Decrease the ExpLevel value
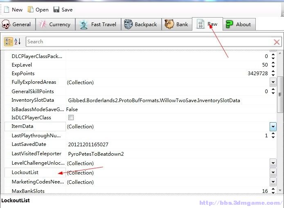Screen dimensions: 284x208 click(273, 67)
